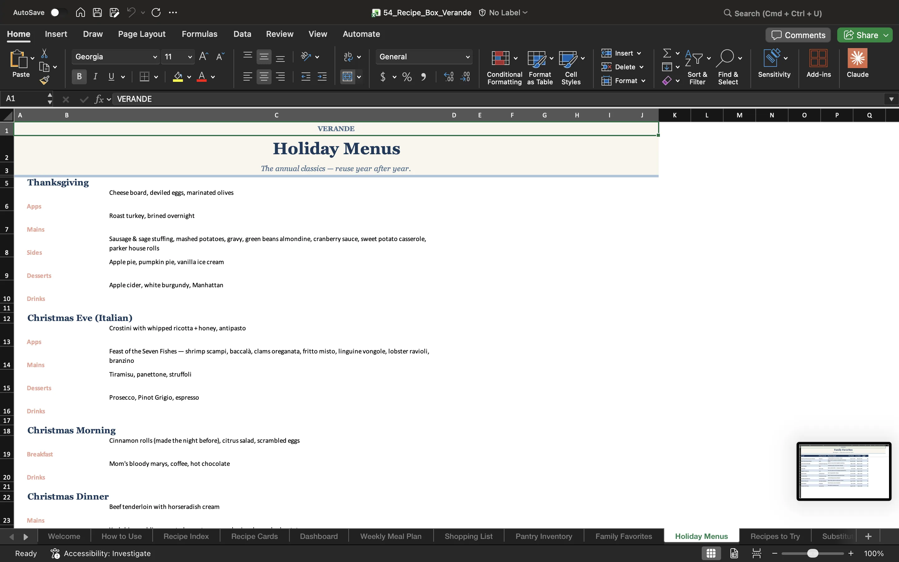The height and width of the screenshot is (562, 899).
Task: Click the Decrease Font Size icon
Action: (x=220, y=57)
